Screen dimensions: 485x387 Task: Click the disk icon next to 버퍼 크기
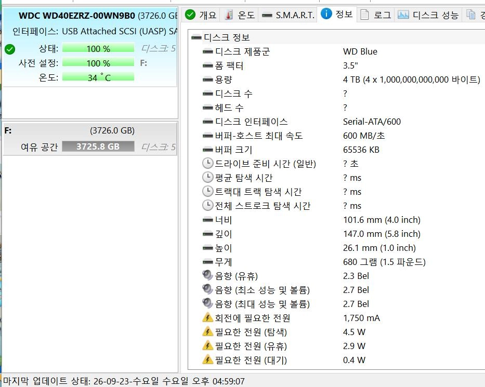pos(207,150)
